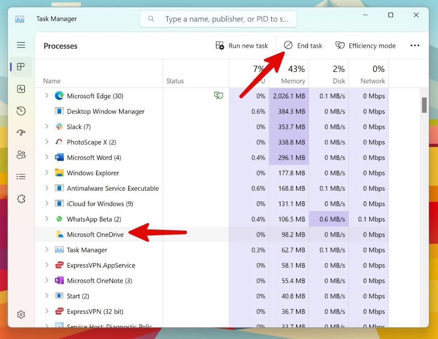Open Task Manager Settings gear icon
Viewport: 438px width, 339px height.
click(21, 315)
